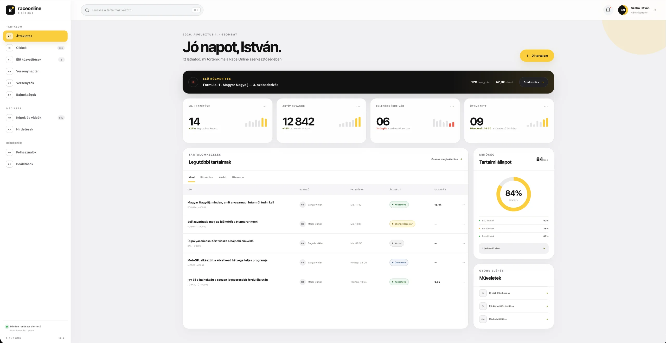Click the Ellenőrzésre vár status badge
Screen dimensions: 666x343
tap(402, 224)
